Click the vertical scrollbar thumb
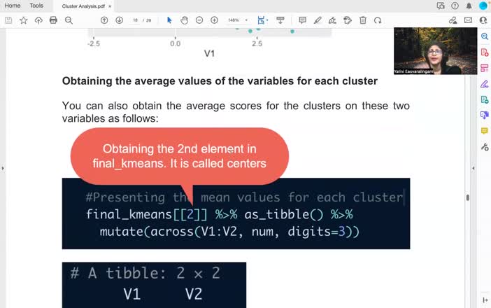The width and height of the screenshot is (491, 308). pos(467,197)
